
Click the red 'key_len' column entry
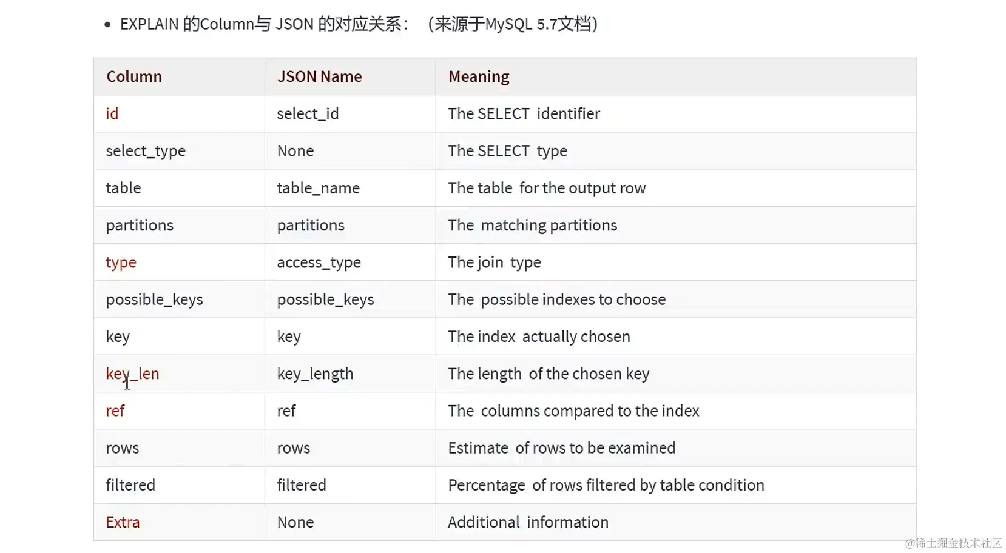click(x=132, y=374)
